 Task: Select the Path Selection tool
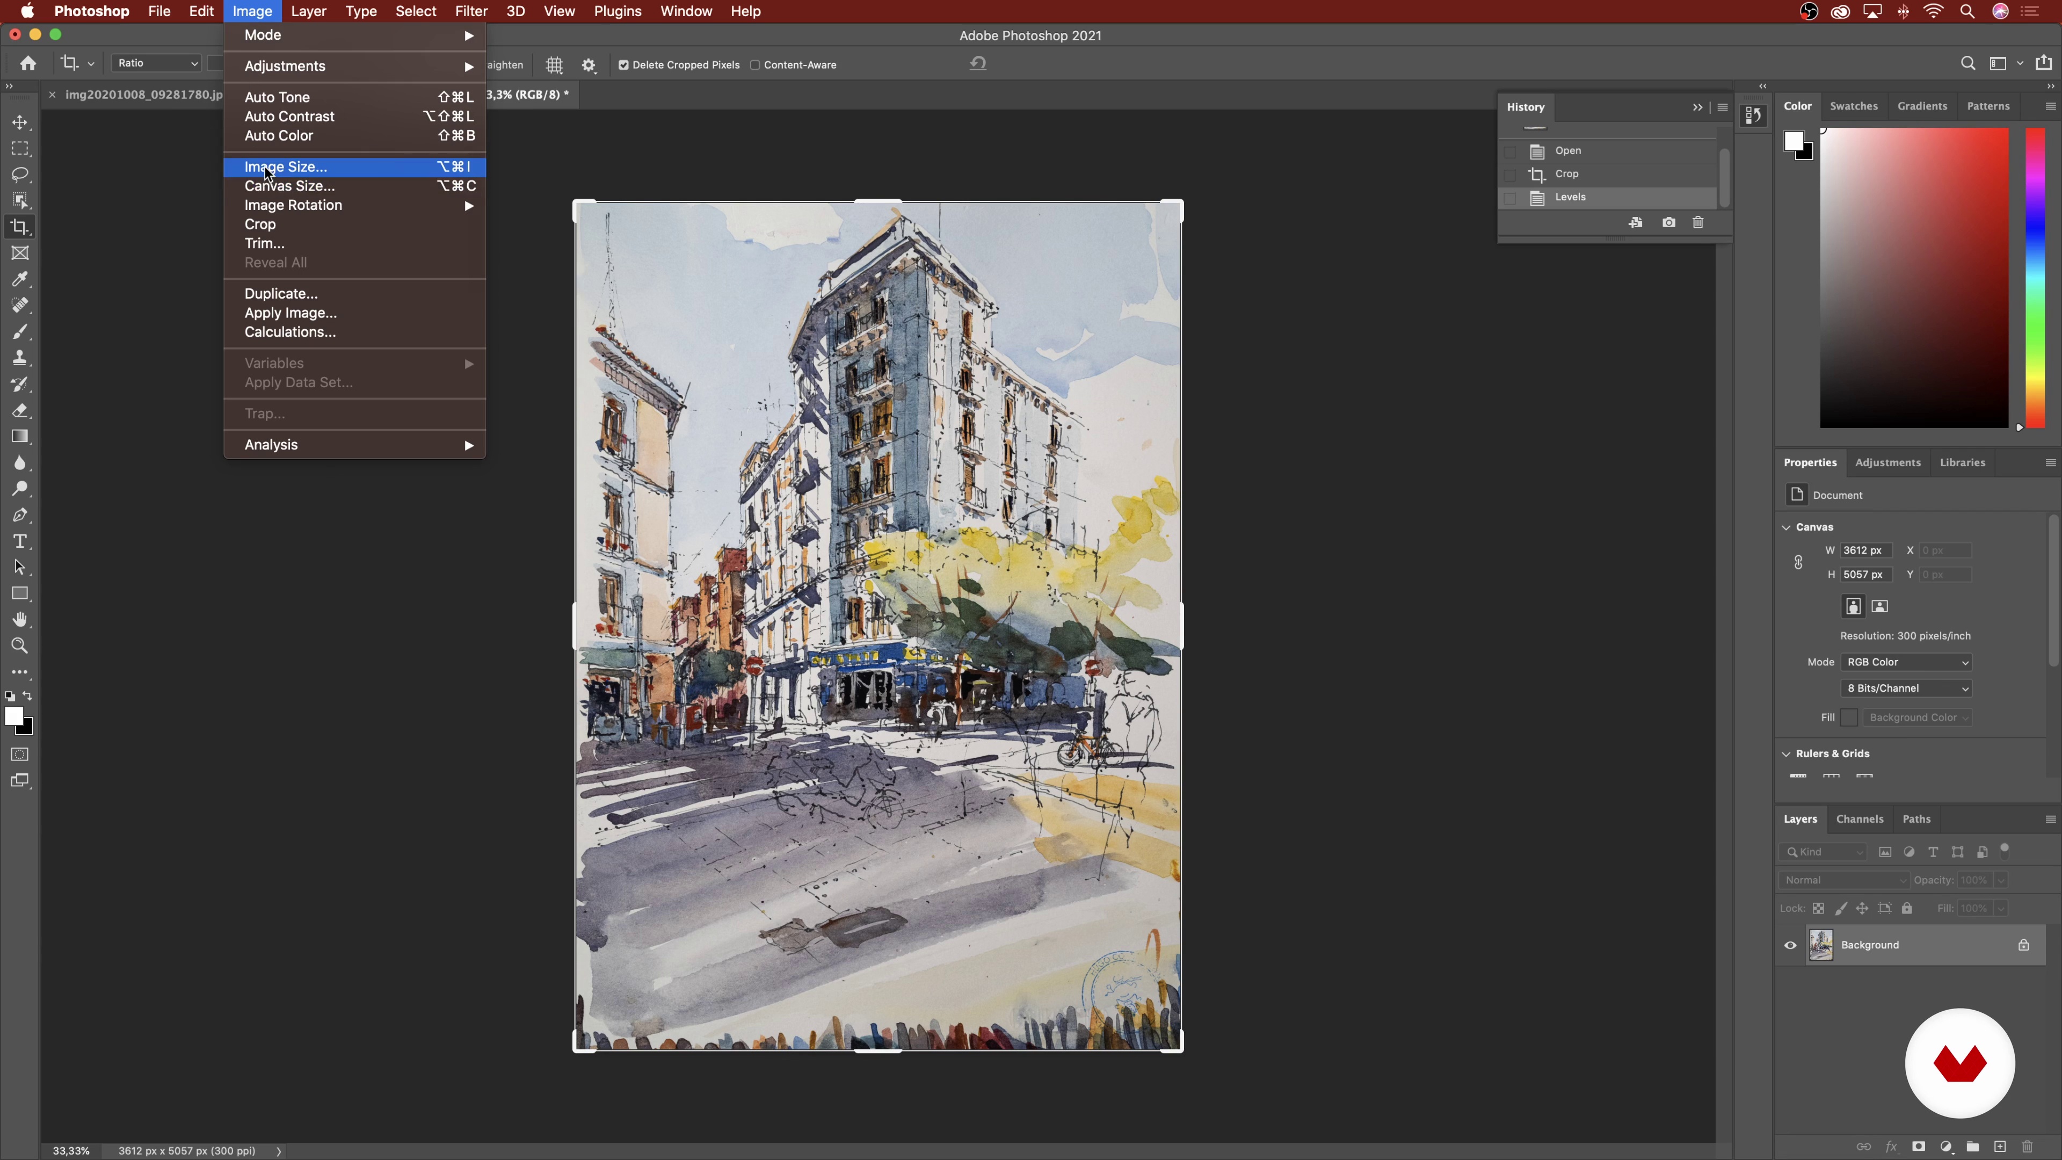click(20, 568)
